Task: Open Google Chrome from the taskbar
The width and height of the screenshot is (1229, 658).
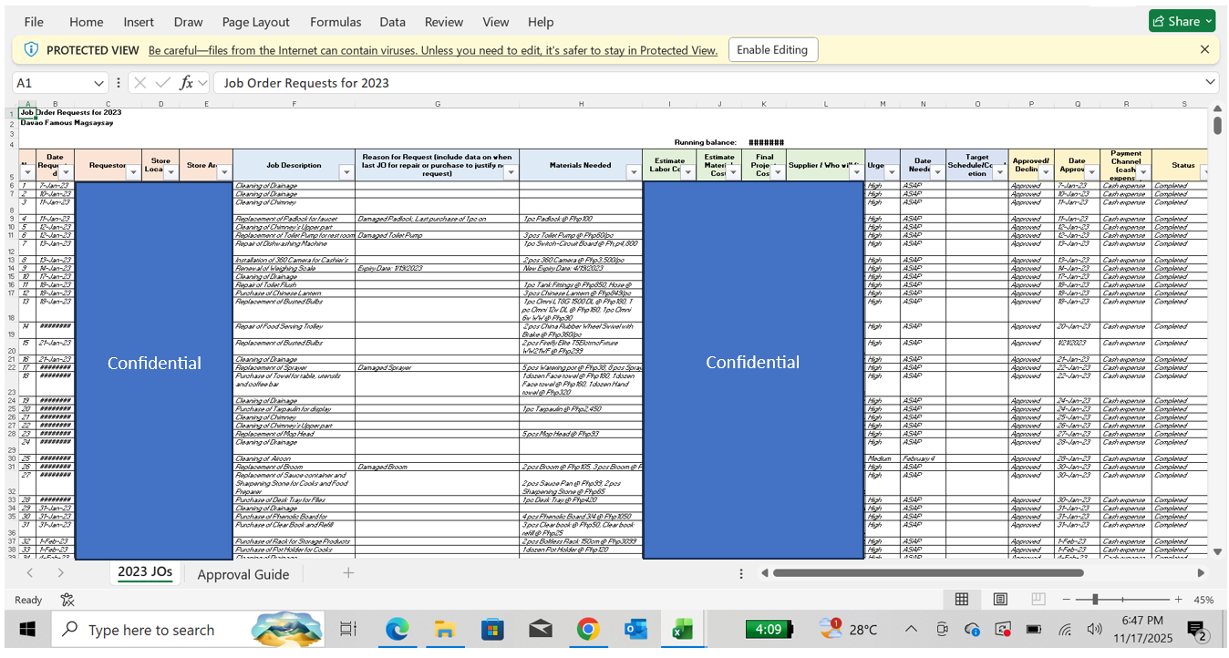Action: pyautogui.click(x=588, y=630)
